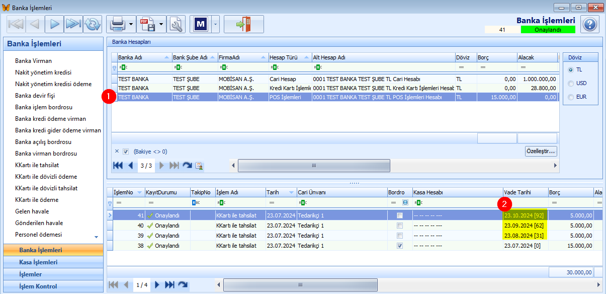Click Alt Hesap Adı filter input field
Image resolution: width=606 pixels, height=294 pixels.
383,67
